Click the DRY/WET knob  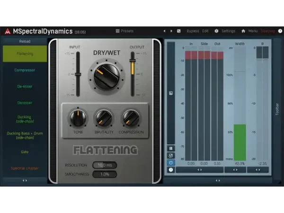pos(106,77)
